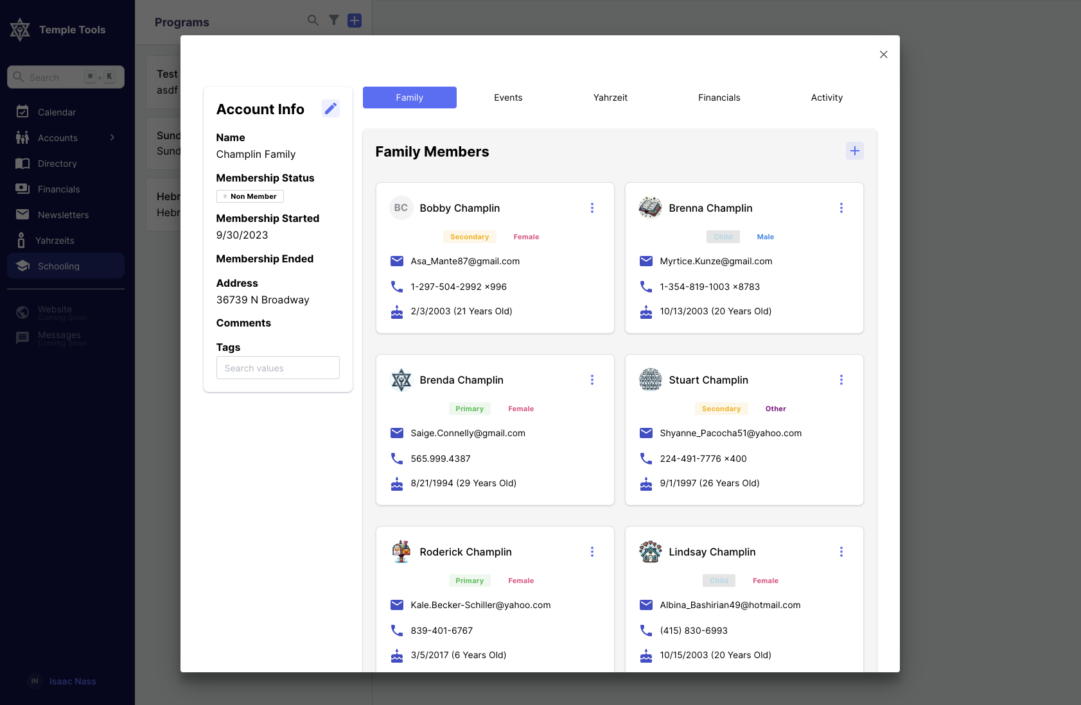This screenshot has width=1081, height=705.
Task: Expand Stuart Champlin's three-dot options menu
Action: coord(841,380)
